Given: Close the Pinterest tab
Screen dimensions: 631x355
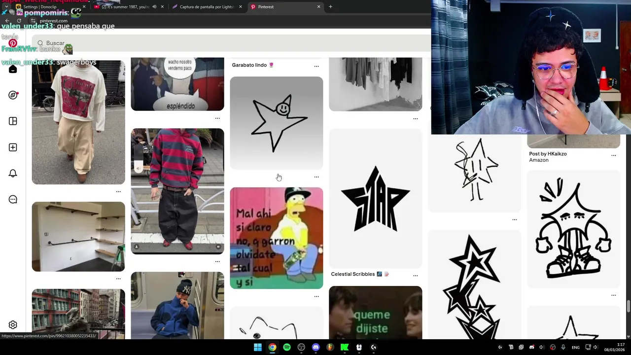Looking at the screenshot, I should (x=318, y=7).
